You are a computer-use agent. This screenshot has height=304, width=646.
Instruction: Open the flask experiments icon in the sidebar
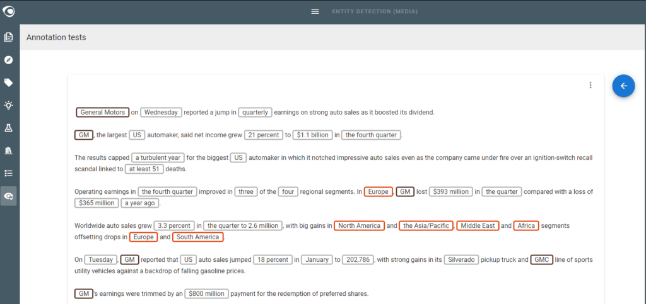coord(9,128)
